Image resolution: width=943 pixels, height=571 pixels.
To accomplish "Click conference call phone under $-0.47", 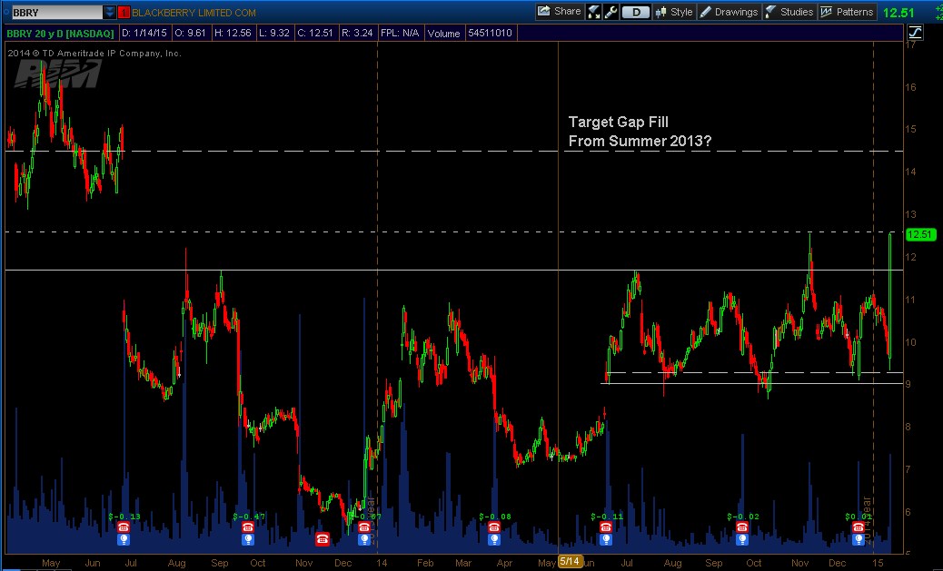I will [x=248, y=527].
